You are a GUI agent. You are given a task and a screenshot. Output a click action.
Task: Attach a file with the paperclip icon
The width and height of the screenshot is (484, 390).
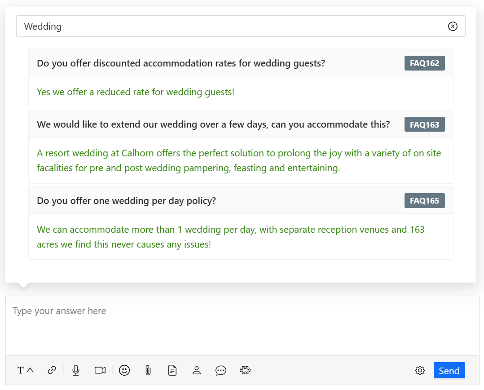click(x=148, y=370)
